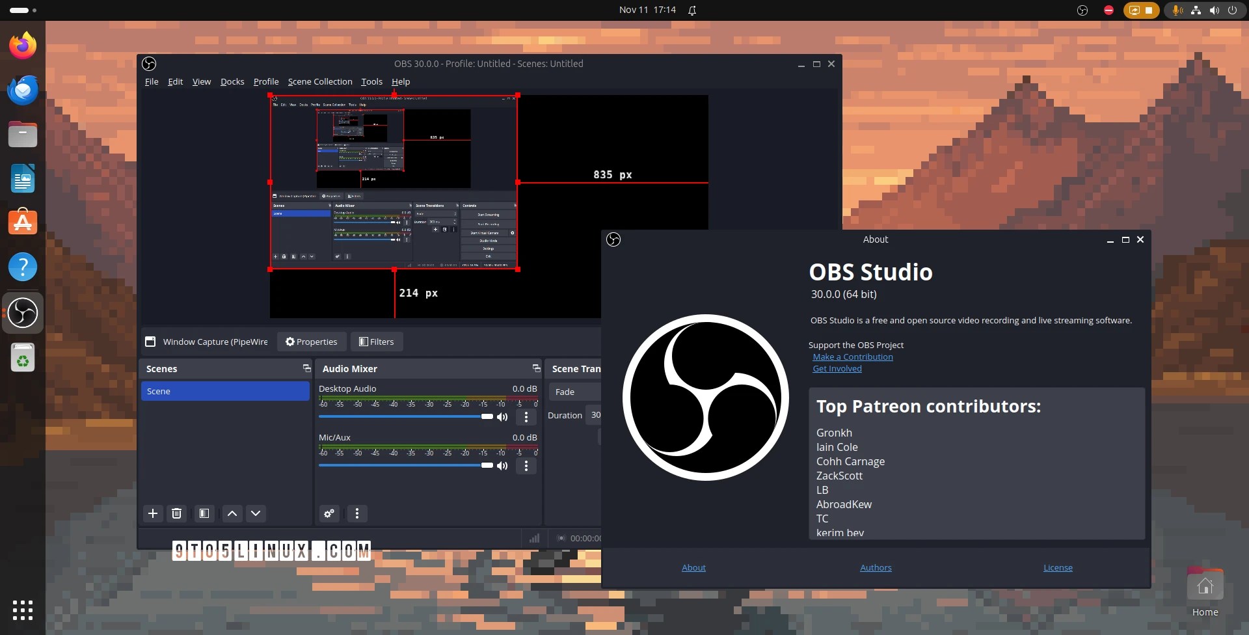Edit the transition Duration field
Image resolution: width=1249 pixels, height=635 pixels.
[x=595, y=415]
